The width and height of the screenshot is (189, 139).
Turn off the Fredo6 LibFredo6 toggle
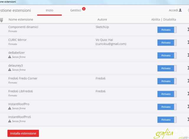pos(167,94)
